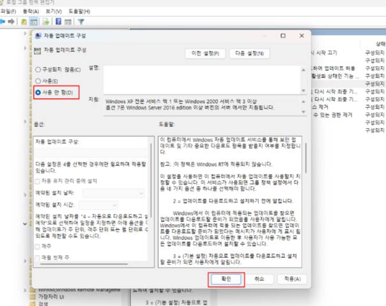Click the 도움말 pane vertical scrollbar thumb
This screenshot has height=306, width=386.
[x=305, y=158]
